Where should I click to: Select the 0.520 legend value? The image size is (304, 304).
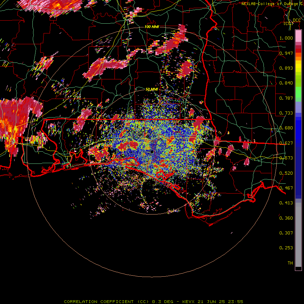(286, 173)
